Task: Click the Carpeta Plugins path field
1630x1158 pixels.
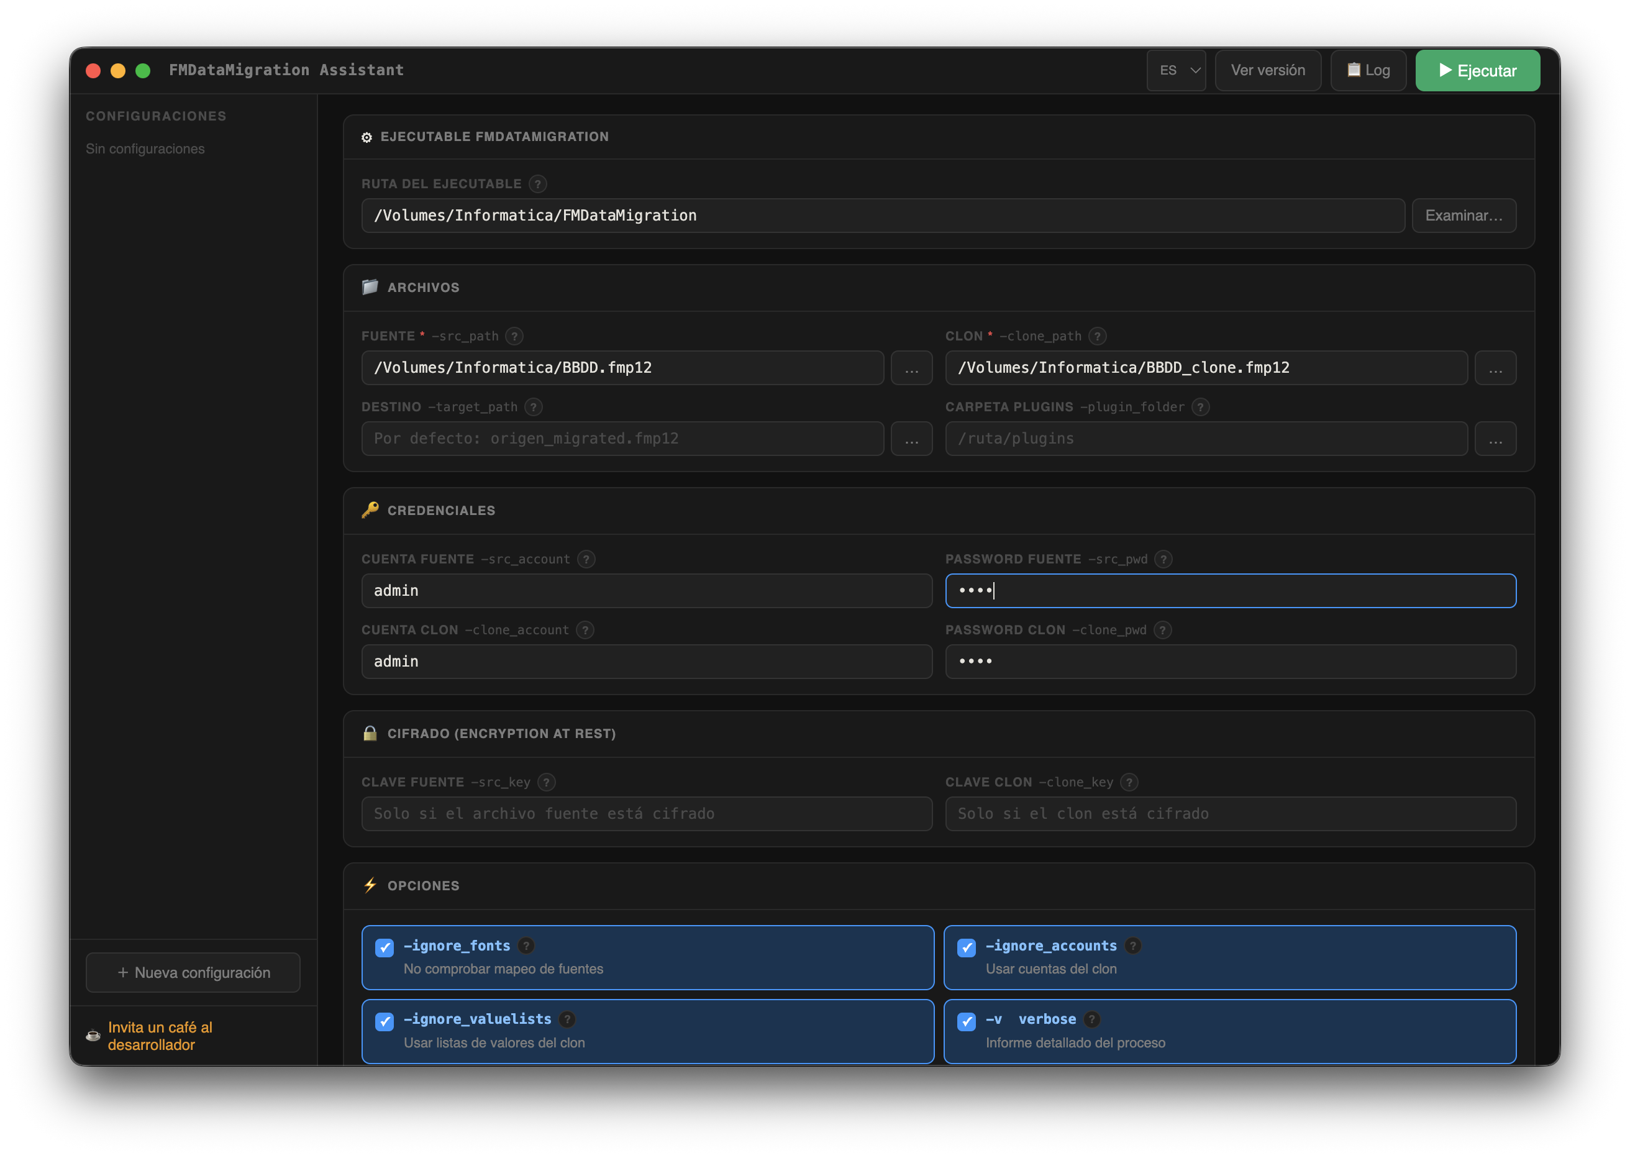Action: click(x=1206, y=439)
